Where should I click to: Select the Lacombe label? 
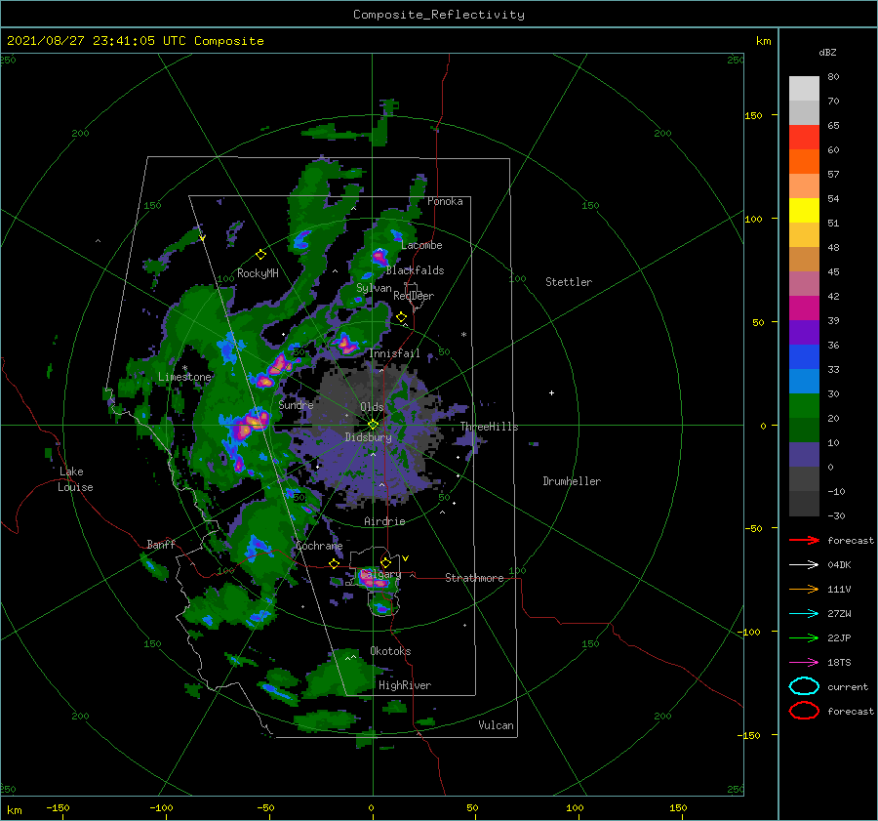click(421, 245)
